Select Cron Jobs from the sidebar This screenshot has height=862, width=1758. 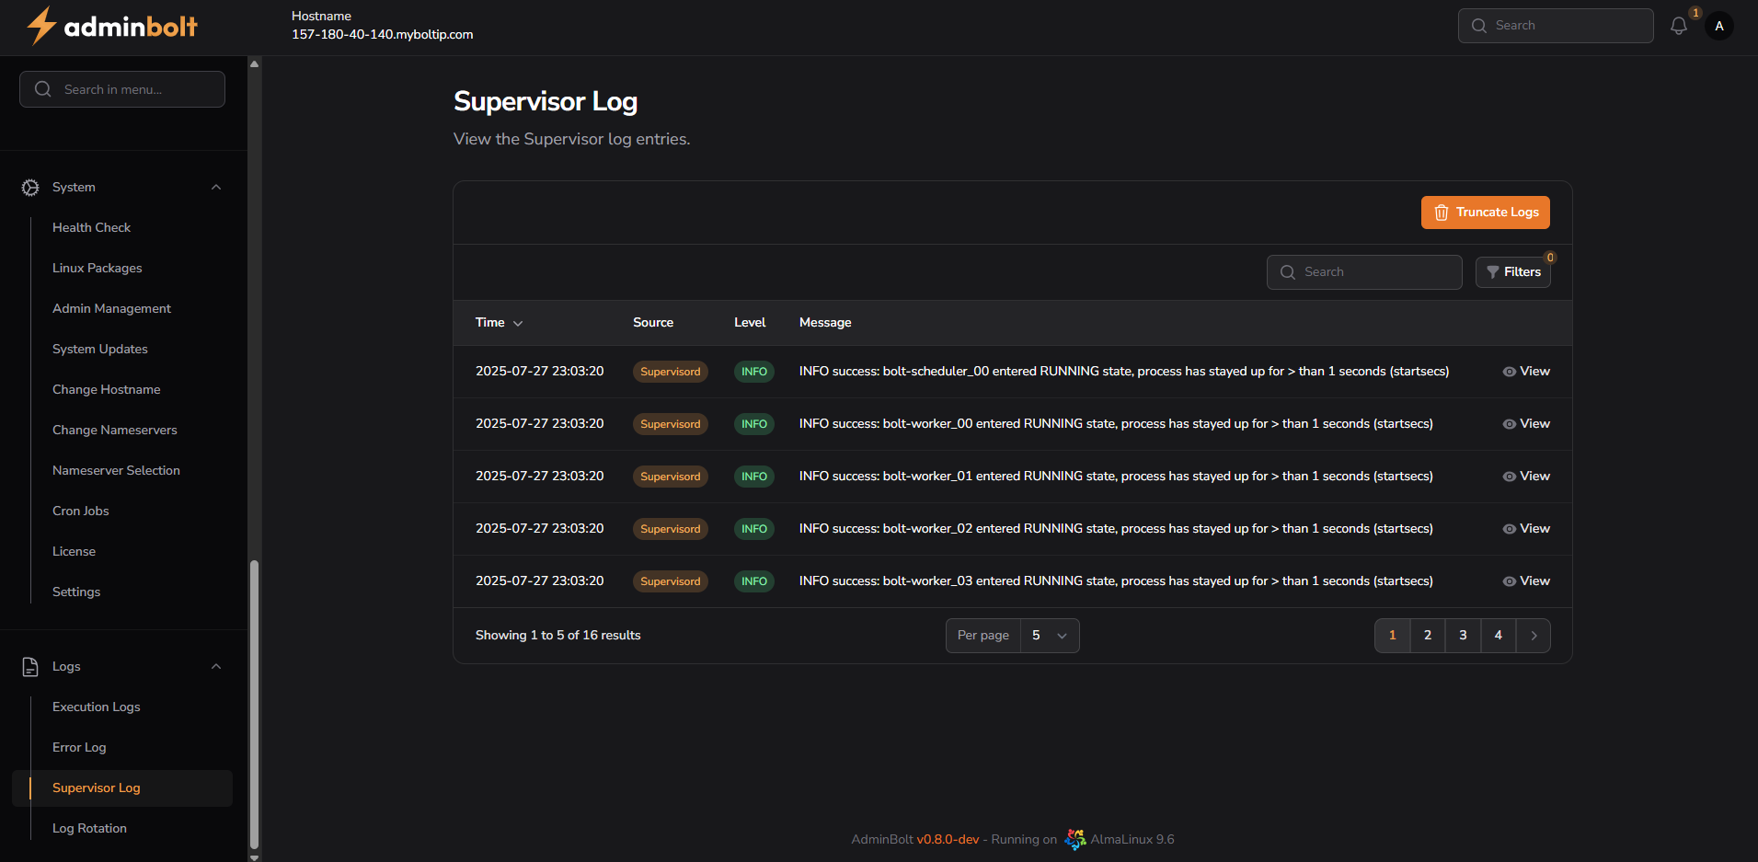point(80,511)
